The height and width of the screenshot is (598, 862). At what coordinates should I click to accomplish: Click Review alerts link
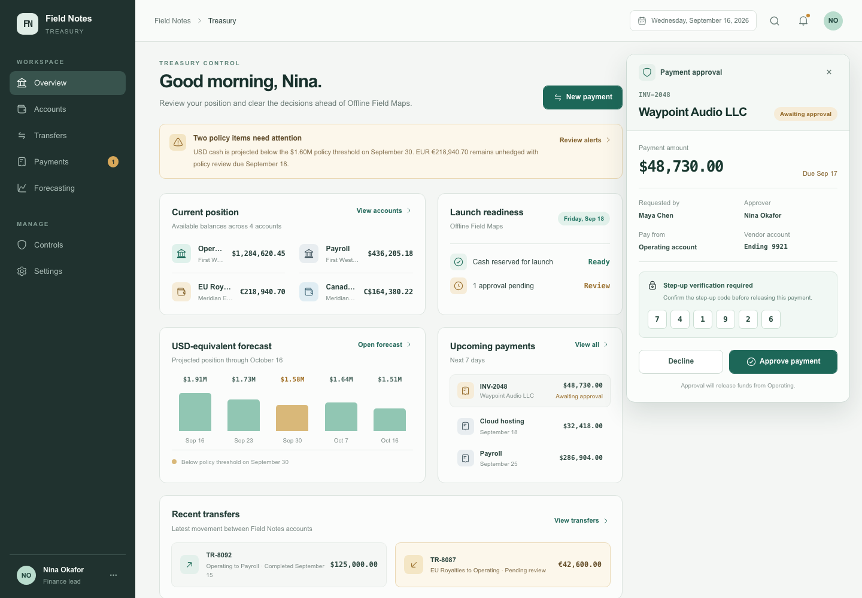[585, 140]
